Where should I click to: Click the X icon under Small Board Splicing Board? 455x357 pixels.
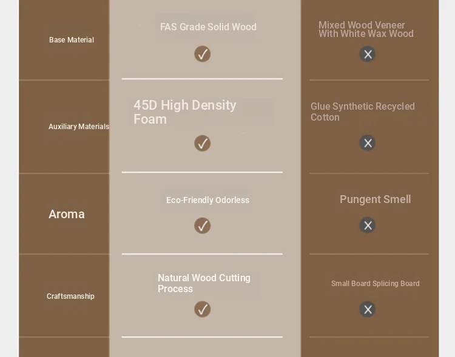[x=368, y=309]
